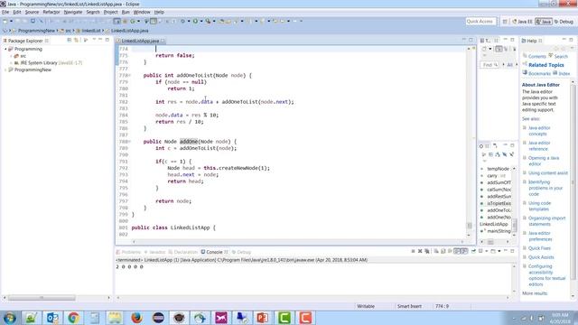Open Quick Fixes help topic
Screen dimensions: 578x325
[539, 248]
